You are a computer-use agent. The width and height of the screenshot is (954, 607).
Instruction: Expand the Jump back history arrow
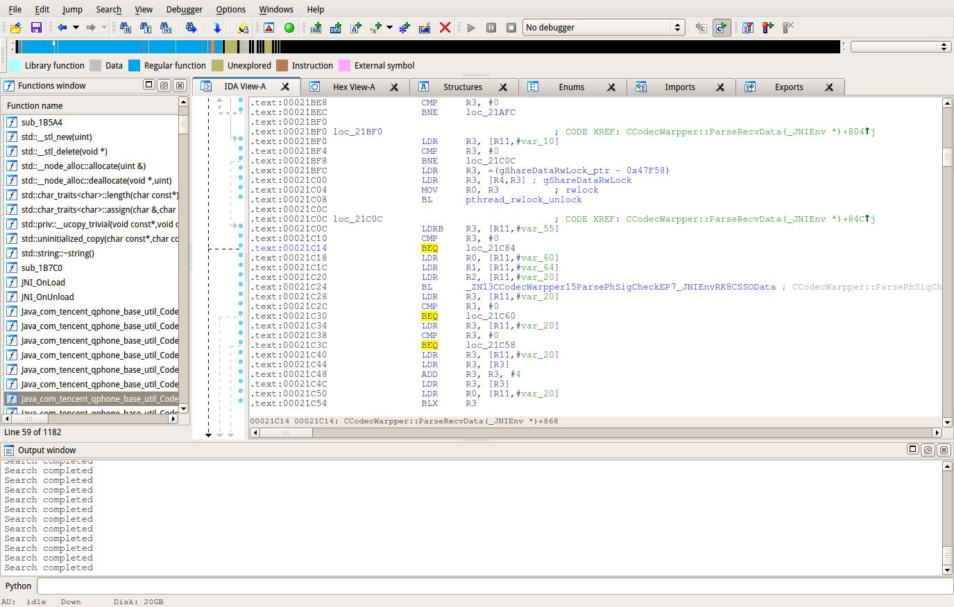tap(76, 28)
